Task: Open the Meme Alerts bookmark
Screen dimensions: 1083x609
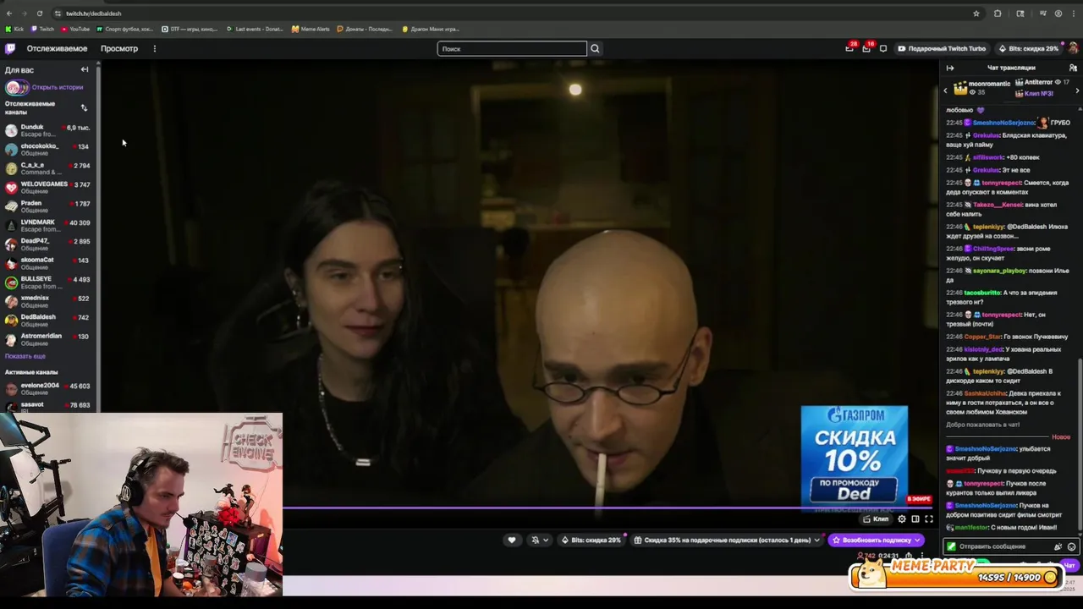Action: (x=311, y=29)
